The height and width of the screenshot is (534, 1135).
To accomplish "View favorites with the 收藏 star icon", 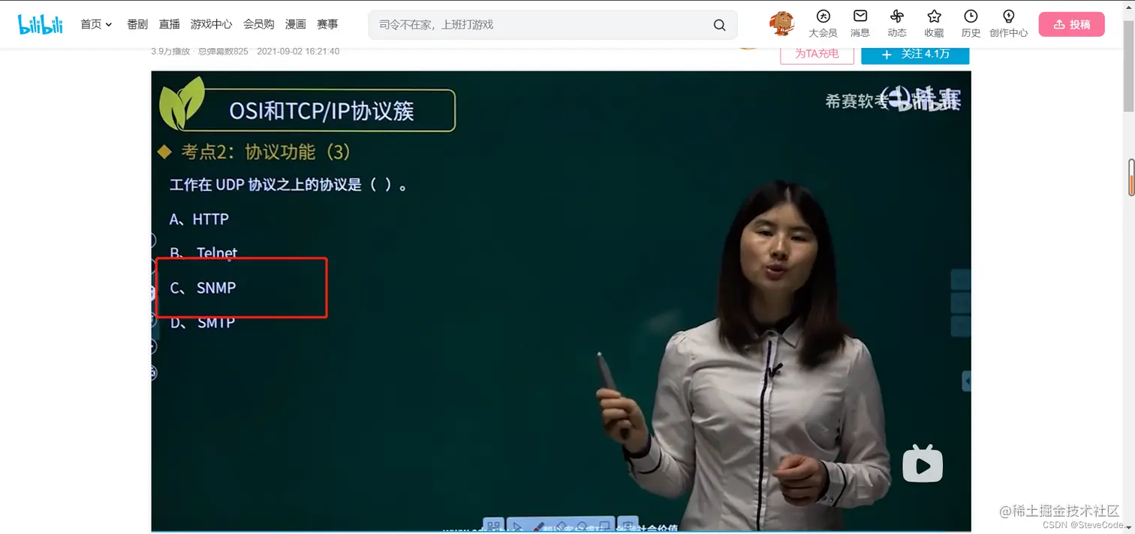I will pyautogui.click(x=933, y=23).
